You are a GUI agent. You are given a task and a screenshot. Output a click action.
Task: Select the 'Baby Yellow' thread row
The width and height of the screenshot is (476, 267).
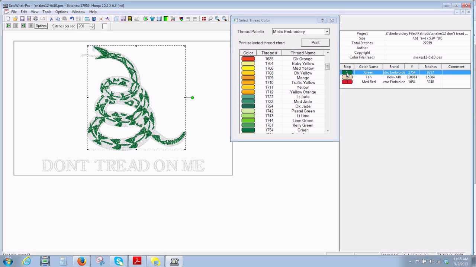[283, 64]
